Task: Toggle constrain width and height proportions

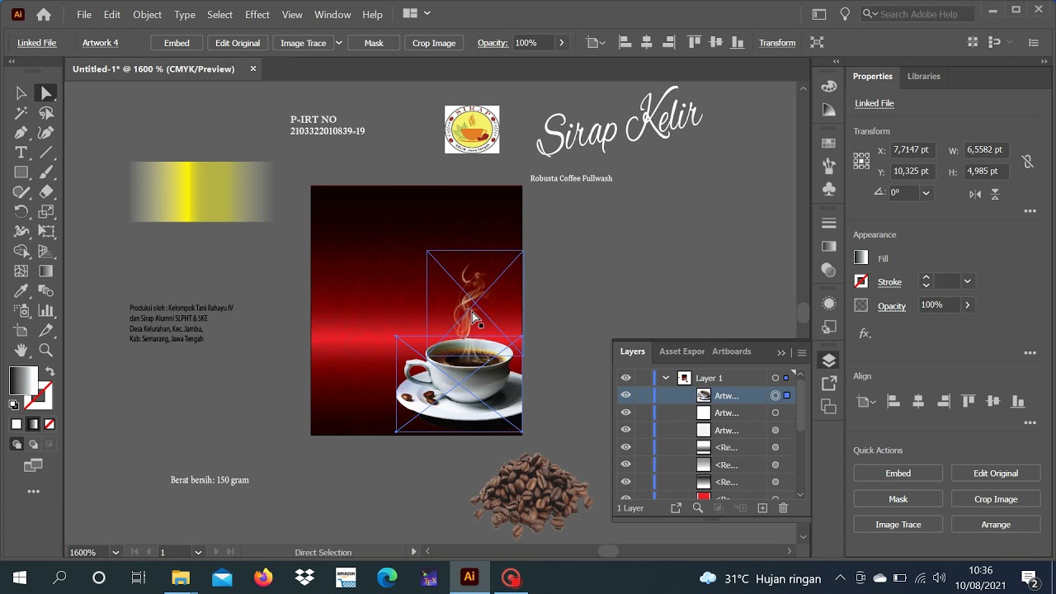Action: click(1028, 162)
